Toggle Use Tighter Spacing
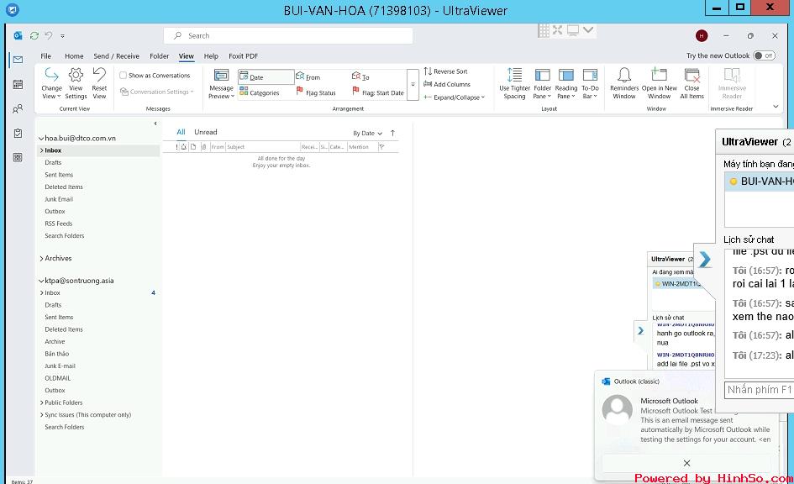Viewport: 794px width, 484px height. tap(514, 83)
